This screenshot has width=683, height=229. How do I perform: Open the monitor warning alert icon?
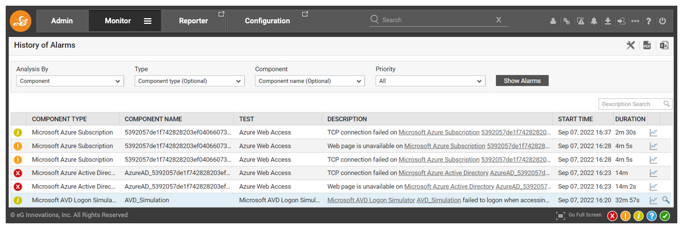[581, 21]
